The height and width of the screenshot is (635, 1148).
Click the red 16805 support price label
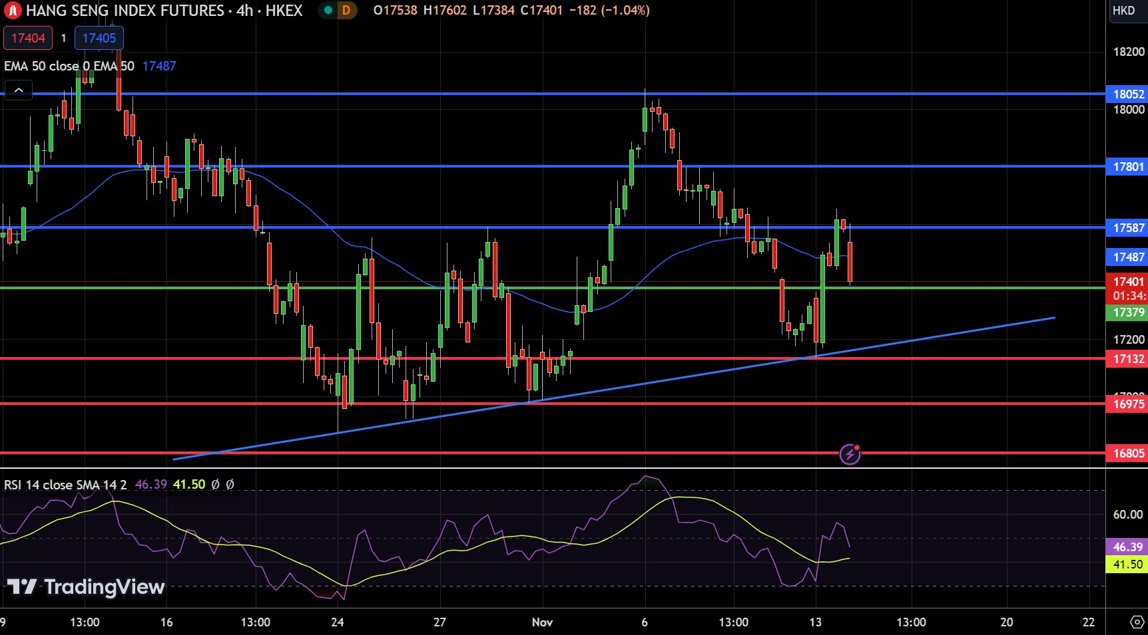tap(1127, 453)
